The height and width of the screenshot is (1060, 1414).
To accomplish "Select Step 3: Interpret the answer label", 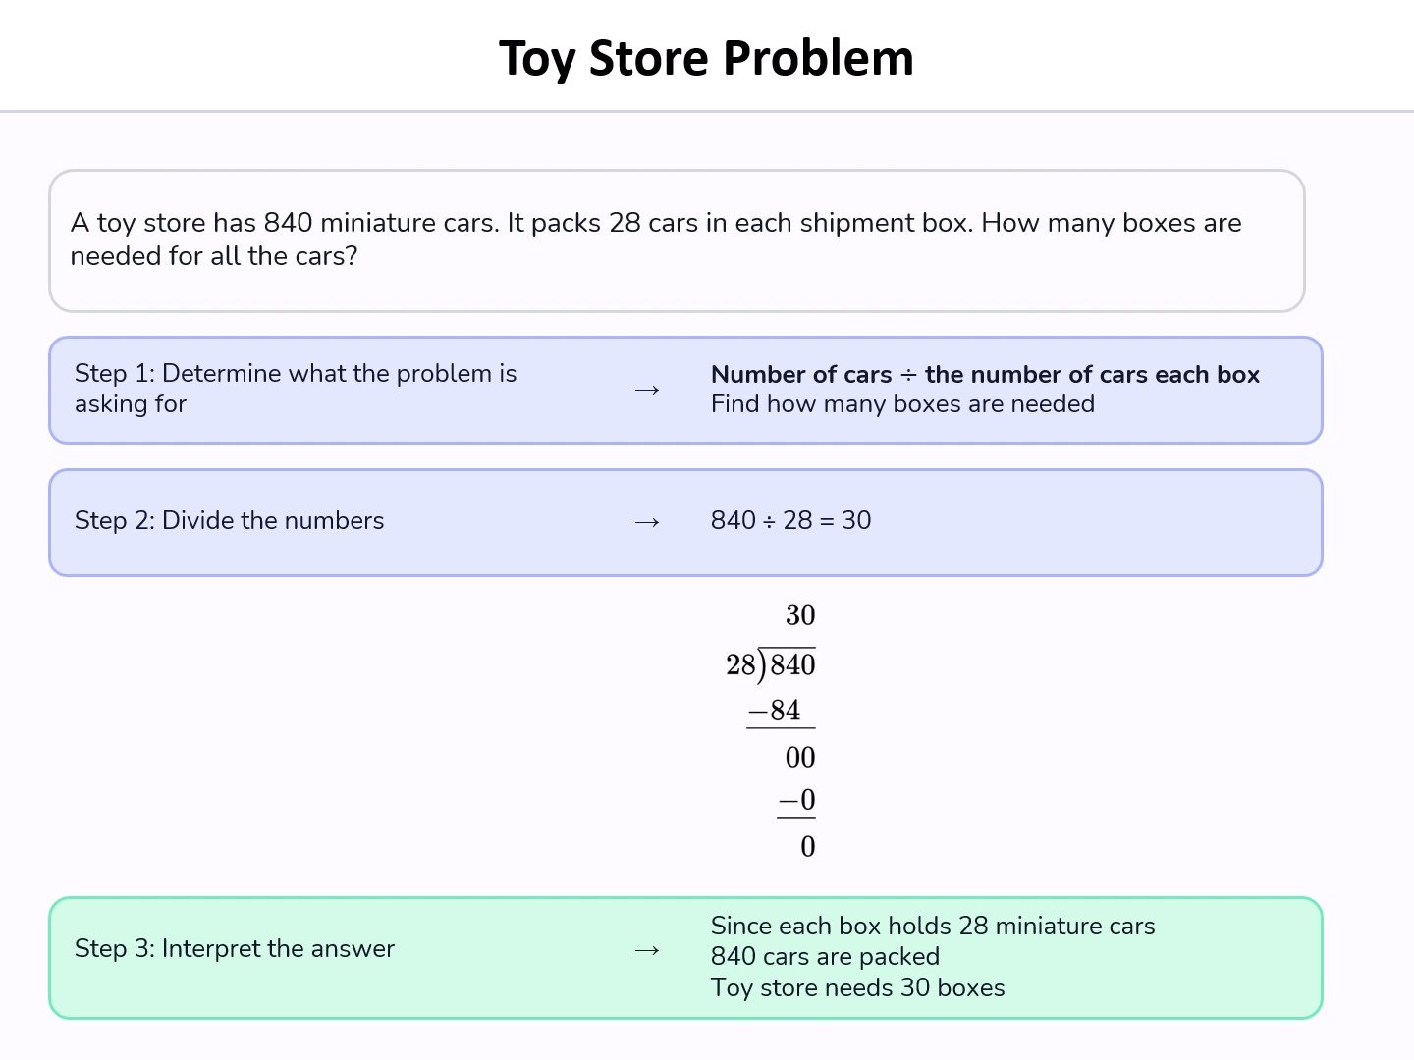I will point(235,948).
